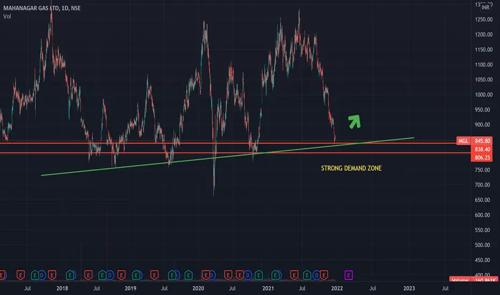The height and width of the screenshot is (295, 500).
Task: Click the Volume 160.861K axis label
Action: 474,279
